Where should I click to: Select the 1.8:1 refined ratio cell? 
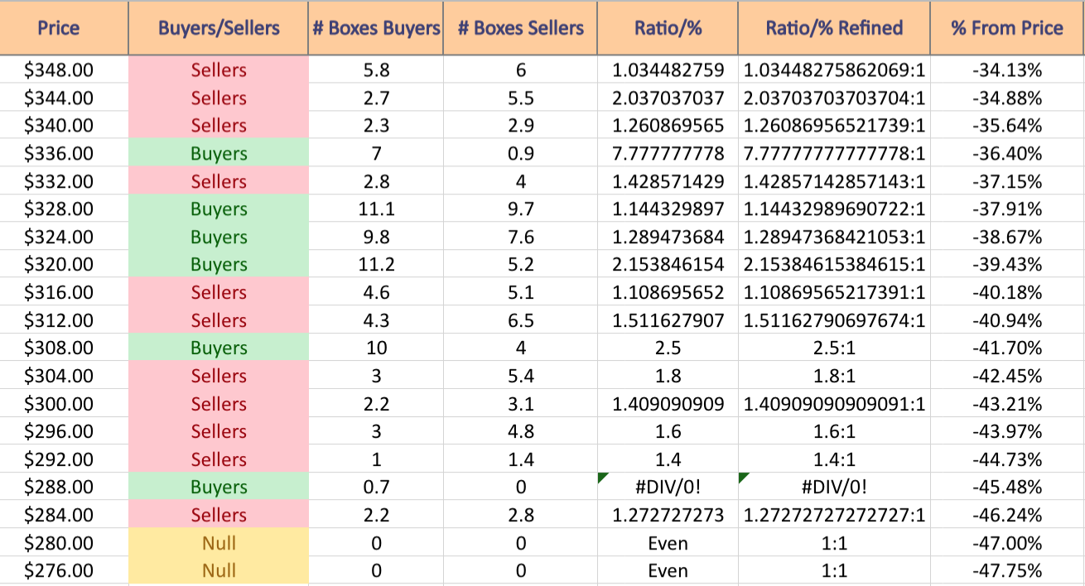pos(834,376)
